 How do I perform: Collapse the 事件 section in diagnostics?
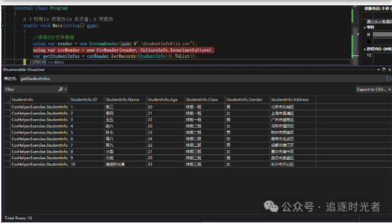[365, 27]
